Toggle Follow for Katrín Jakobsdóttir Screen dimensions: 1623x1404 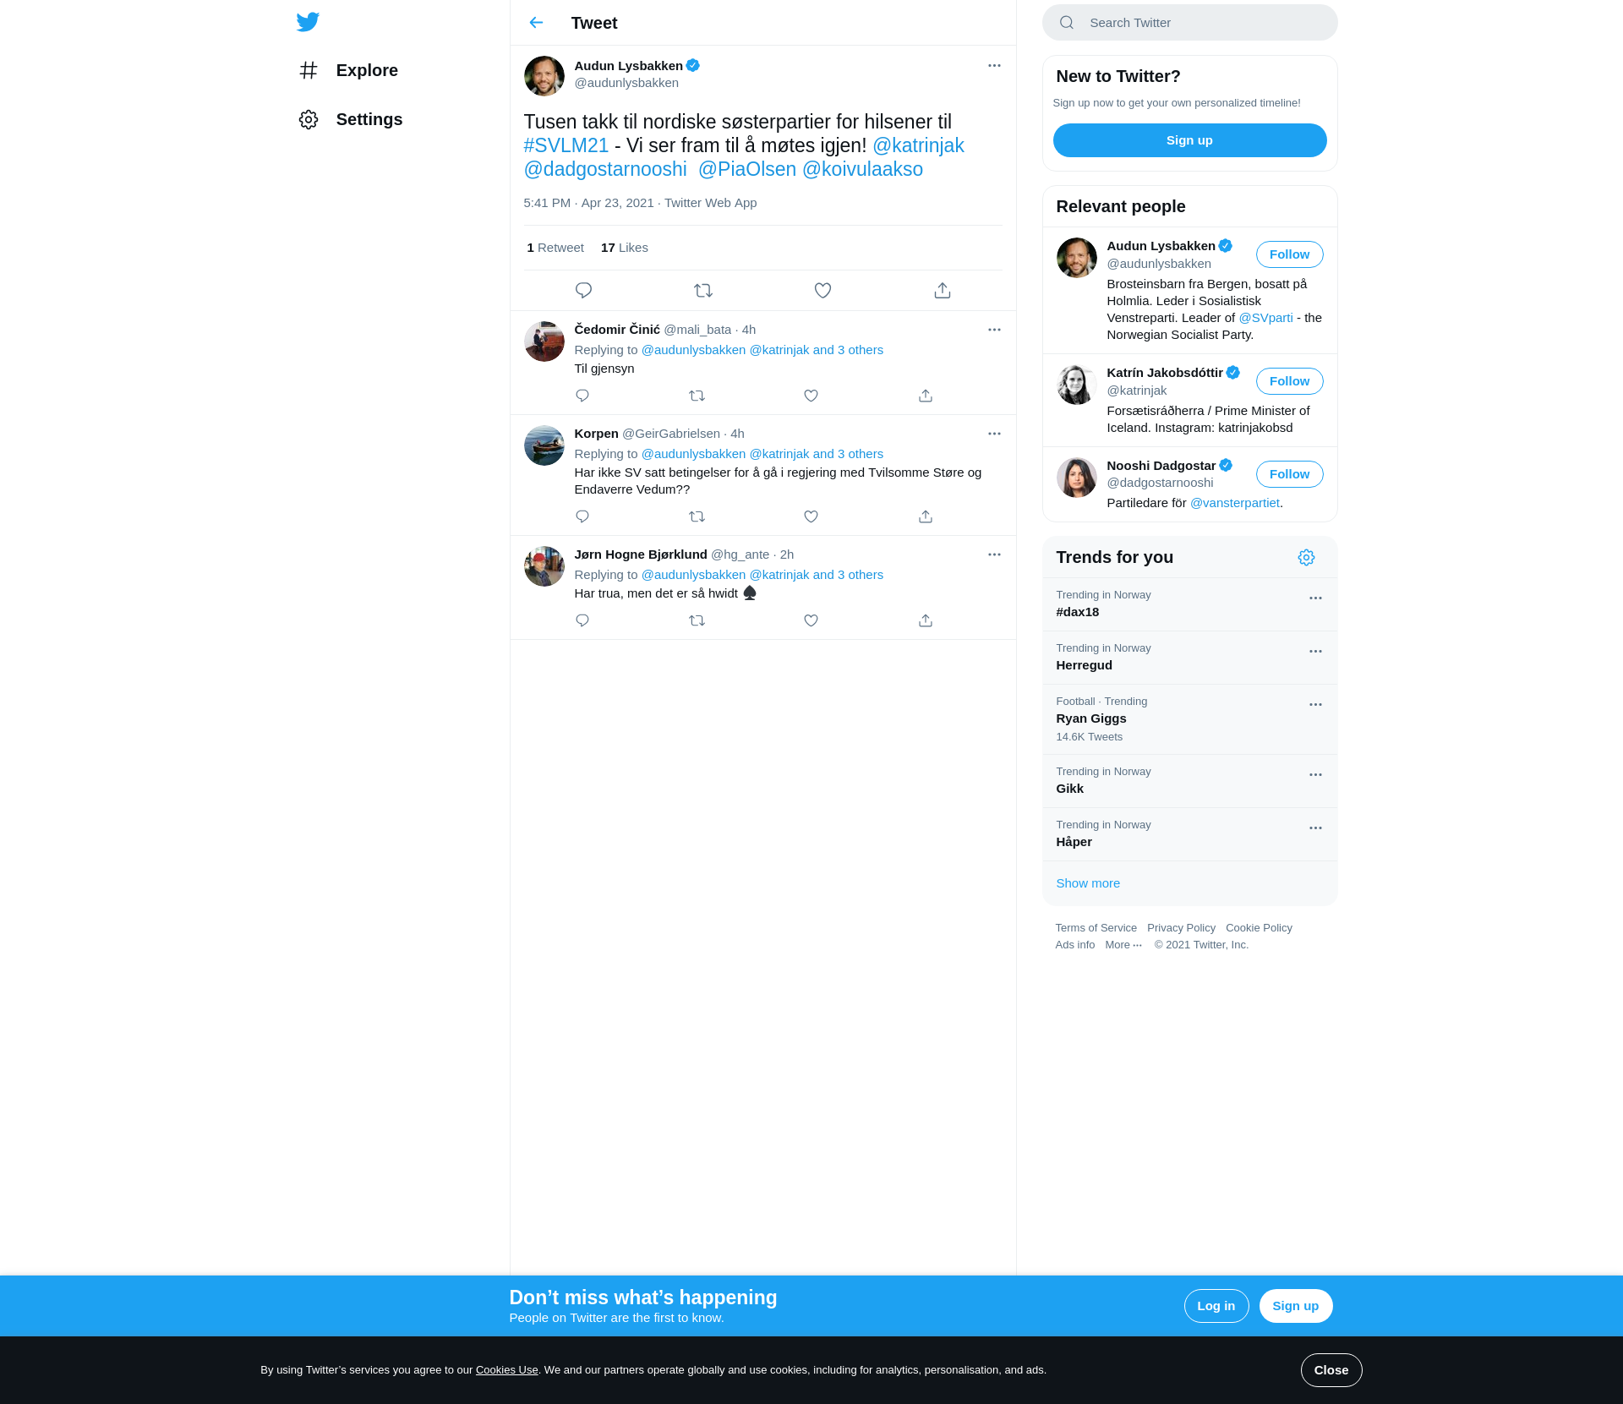[x=1288, y=381]
